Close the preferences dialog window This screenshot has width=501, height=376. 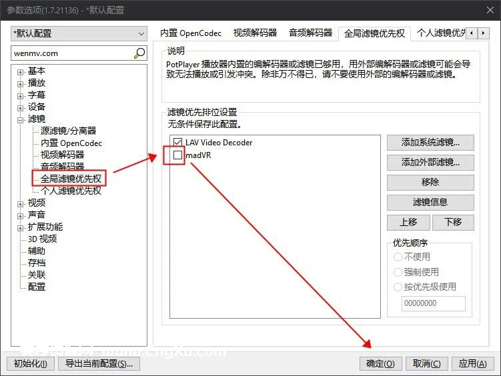[x=490, y=10]
